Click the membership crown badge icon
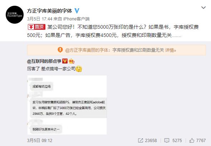The image size is (211, 146). pyautogui.click(x=72, y=61)
